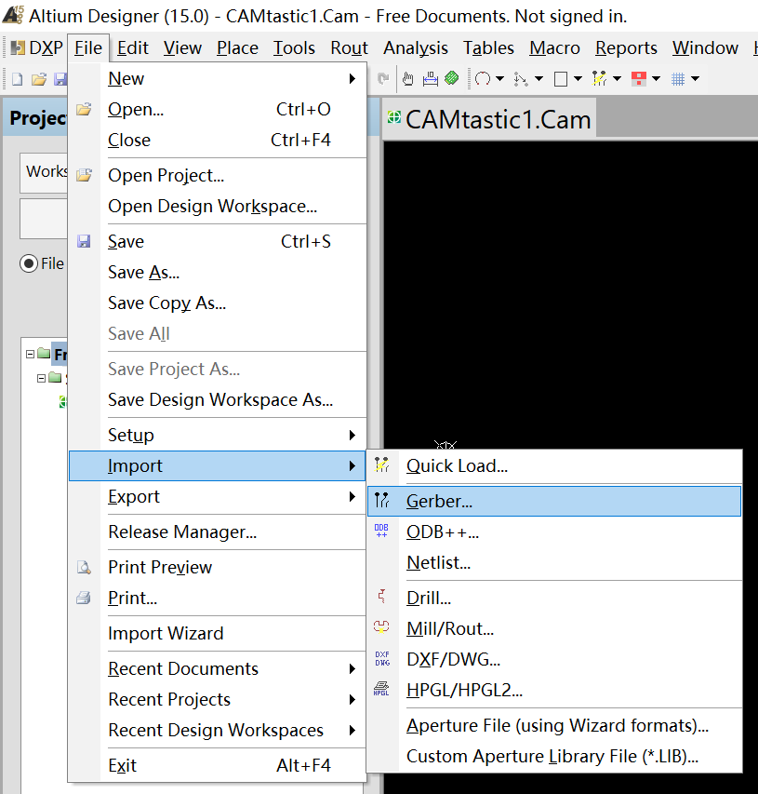Click the ODB++ menu icon

tap(381, 531)
